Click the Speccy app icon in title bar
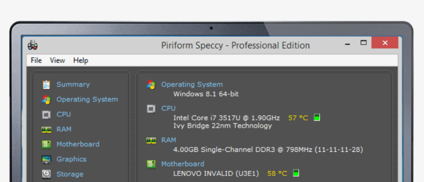The image size is (424, 182). coord(33,45)
